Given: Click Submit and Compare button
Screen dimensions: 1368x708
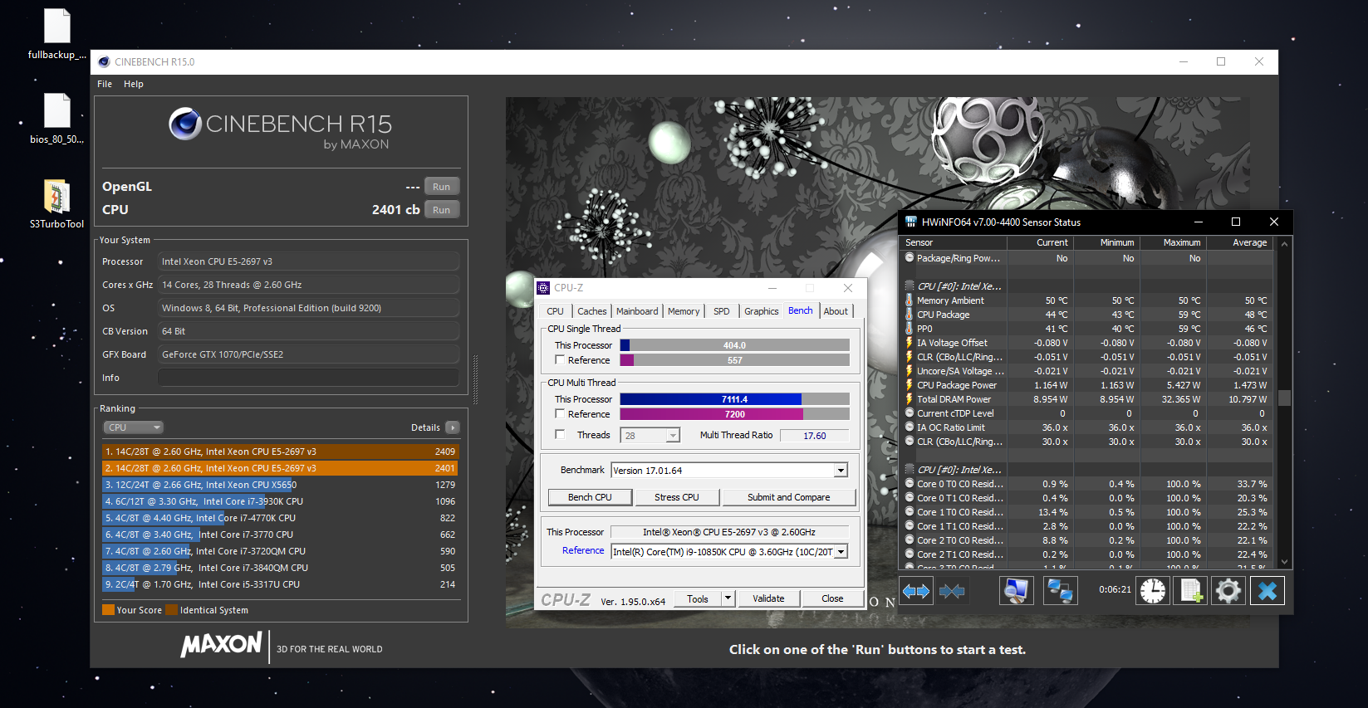Looking at the screenshot, I should [x=789, y=497].
